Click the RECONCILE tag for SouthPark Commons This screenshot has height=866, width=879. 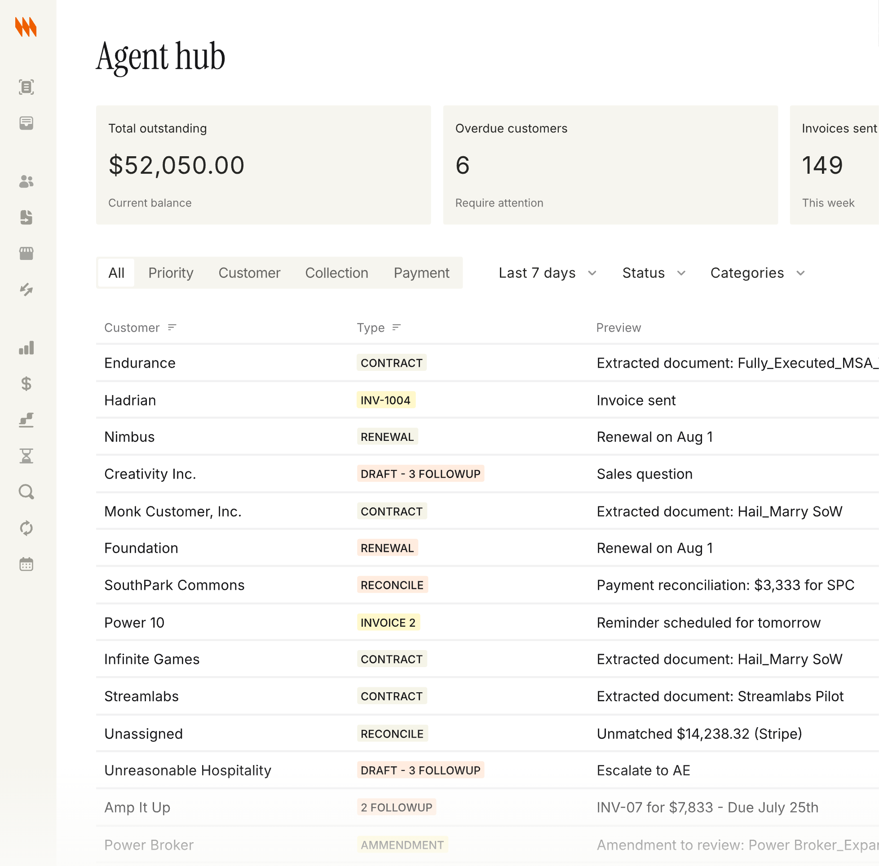(392, 585)
